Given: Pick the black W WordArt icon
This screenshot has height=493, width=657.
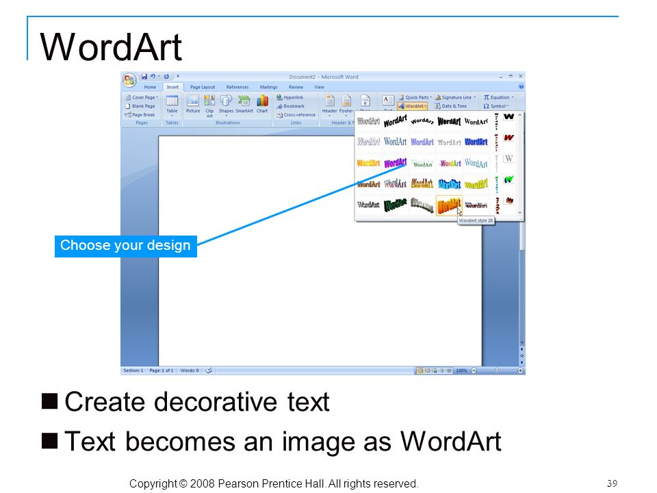Looking at the screenshot, I should tap(508, 116).
